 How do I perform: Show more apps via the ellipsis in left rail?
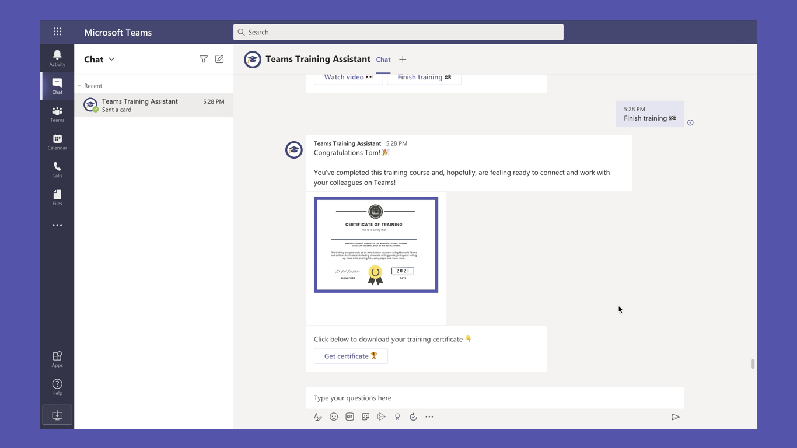tap(57, 225)
